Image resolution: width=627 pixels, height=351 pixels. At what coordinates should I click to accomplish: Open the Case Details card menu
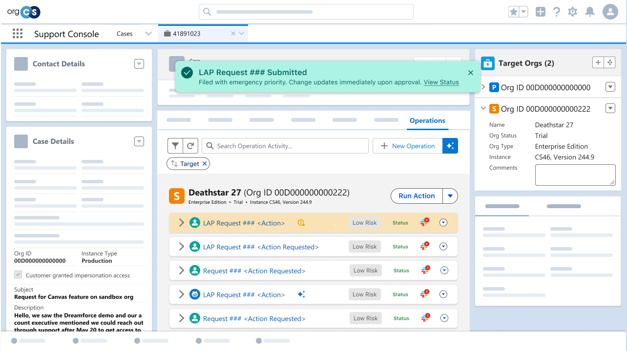(139, 141)
